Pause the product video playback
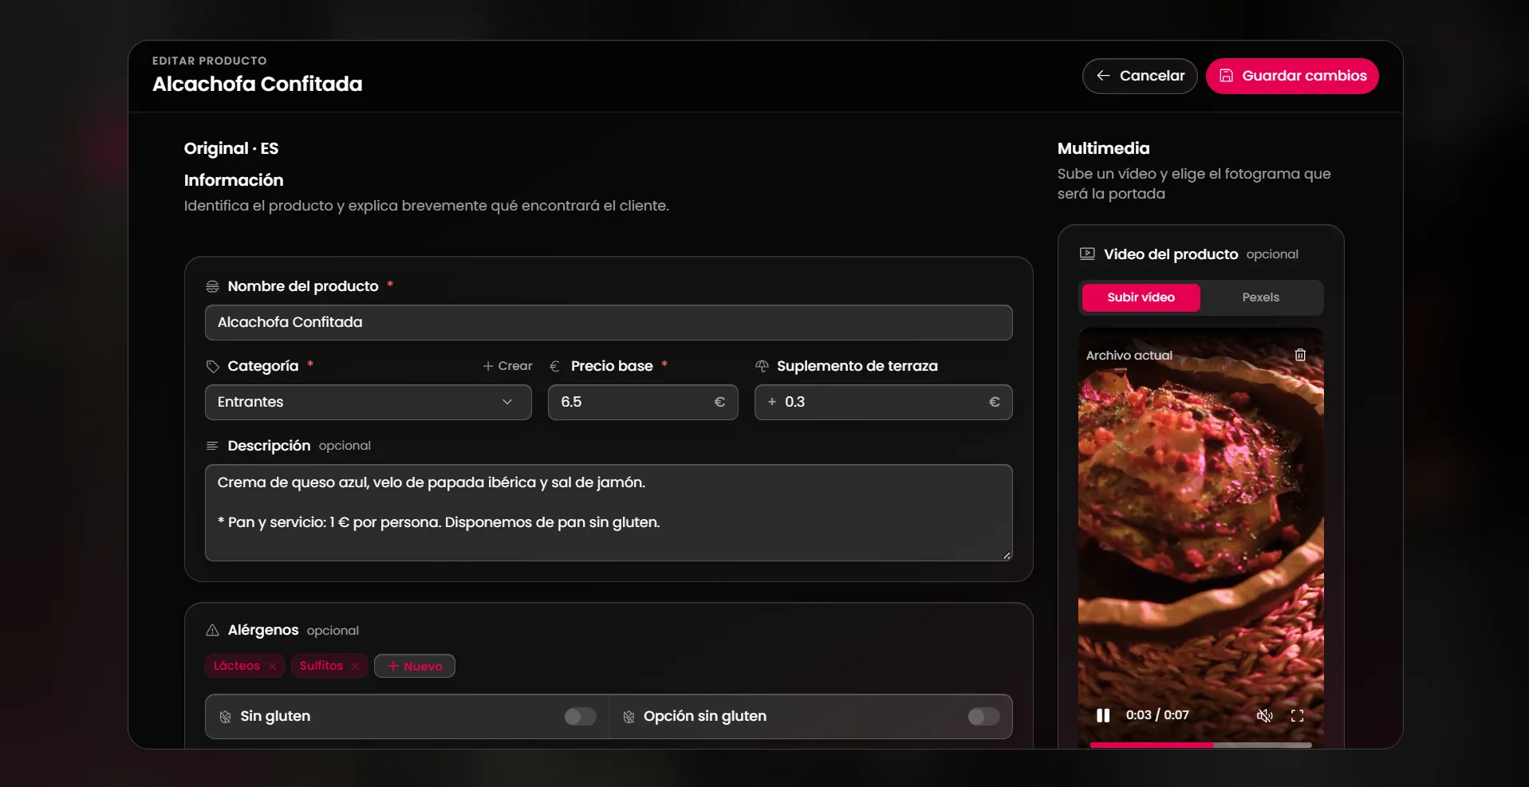The image size is (1529, 787). point(1103,715)
